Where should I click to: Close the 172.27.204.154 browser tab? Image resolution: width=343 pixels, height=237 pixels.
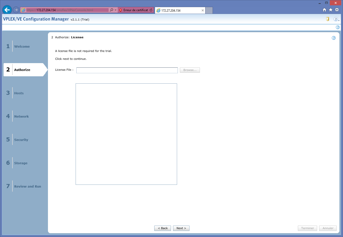pos(202,10)
